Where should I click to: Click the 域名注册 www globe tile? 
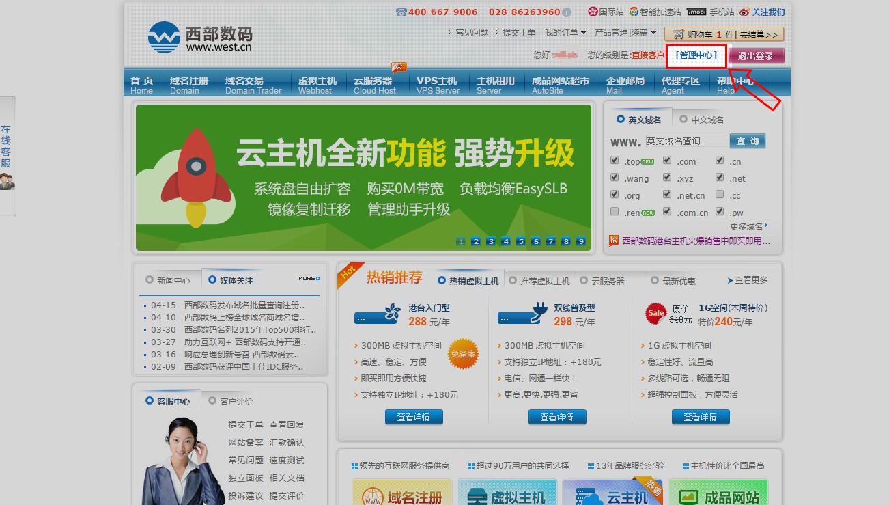point(402,493)
